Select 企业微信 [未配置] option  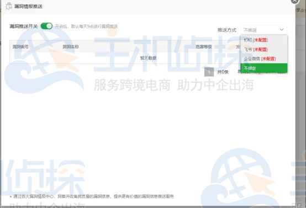pos(263,59)
